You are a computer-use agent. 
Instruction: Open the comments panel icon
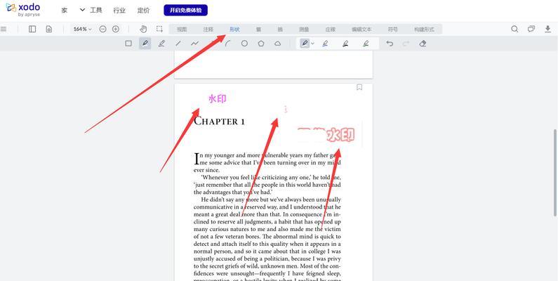[x=531, y=30]
